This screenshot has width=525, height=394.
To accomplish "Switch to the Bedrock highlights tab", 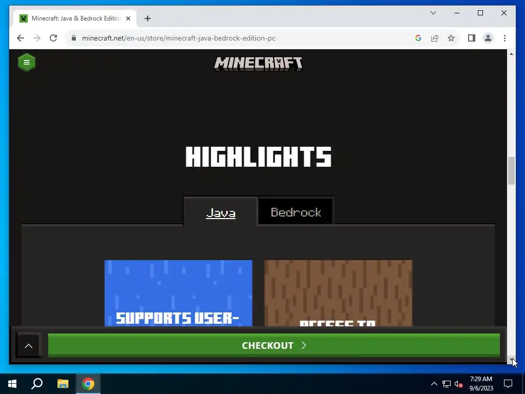I will (296, 212).
